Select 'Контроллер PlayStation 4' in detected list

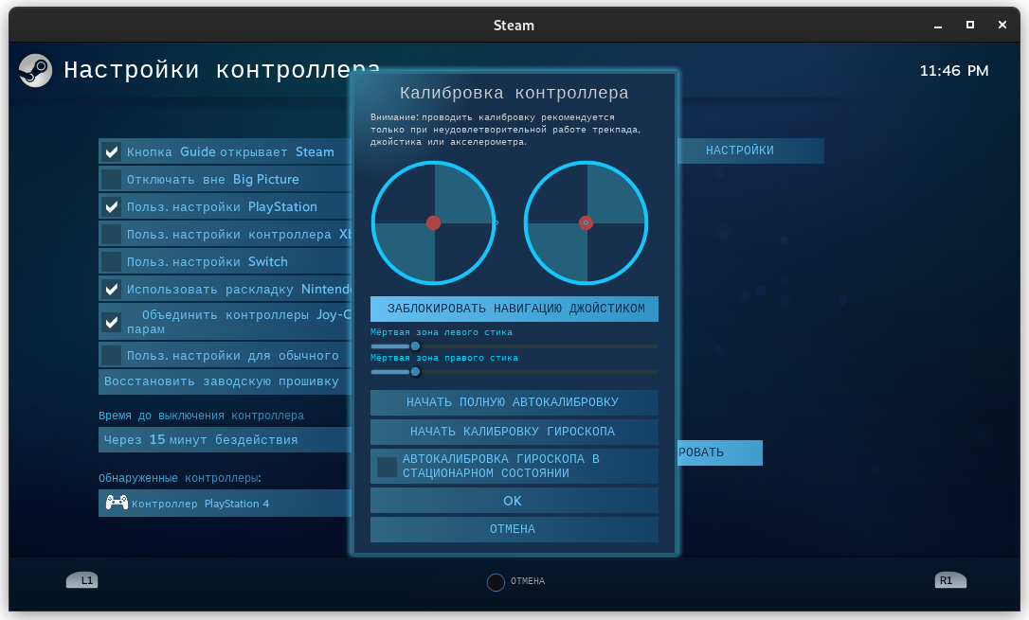[x=226, y=503]
